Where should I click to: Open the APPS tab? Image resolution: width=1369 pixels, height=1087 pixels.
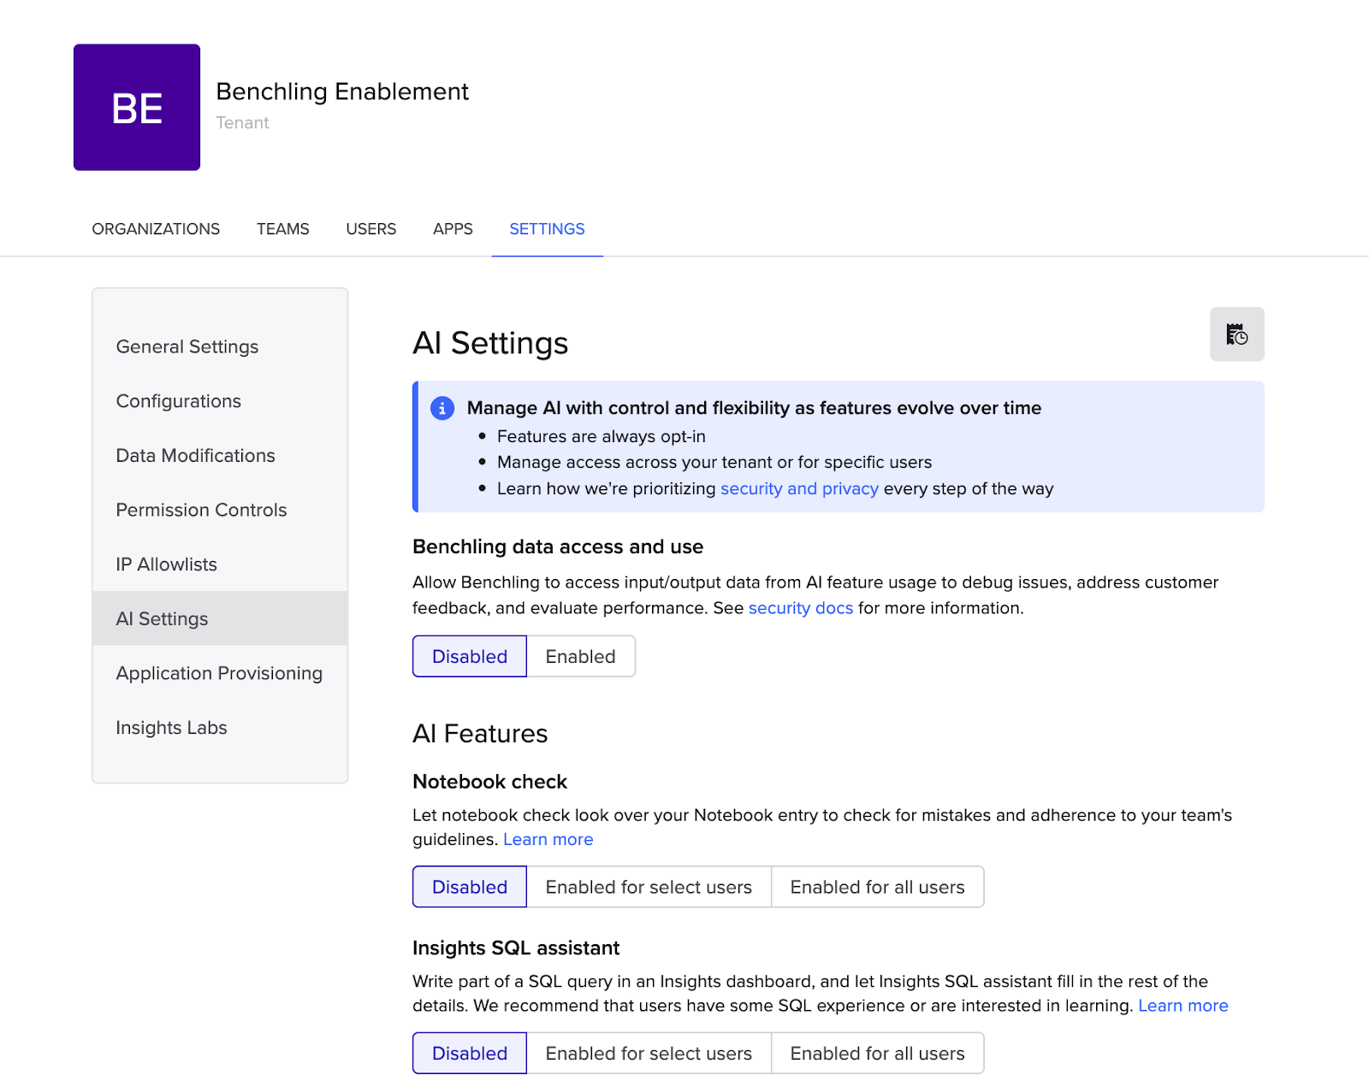[x=452, y=228]
